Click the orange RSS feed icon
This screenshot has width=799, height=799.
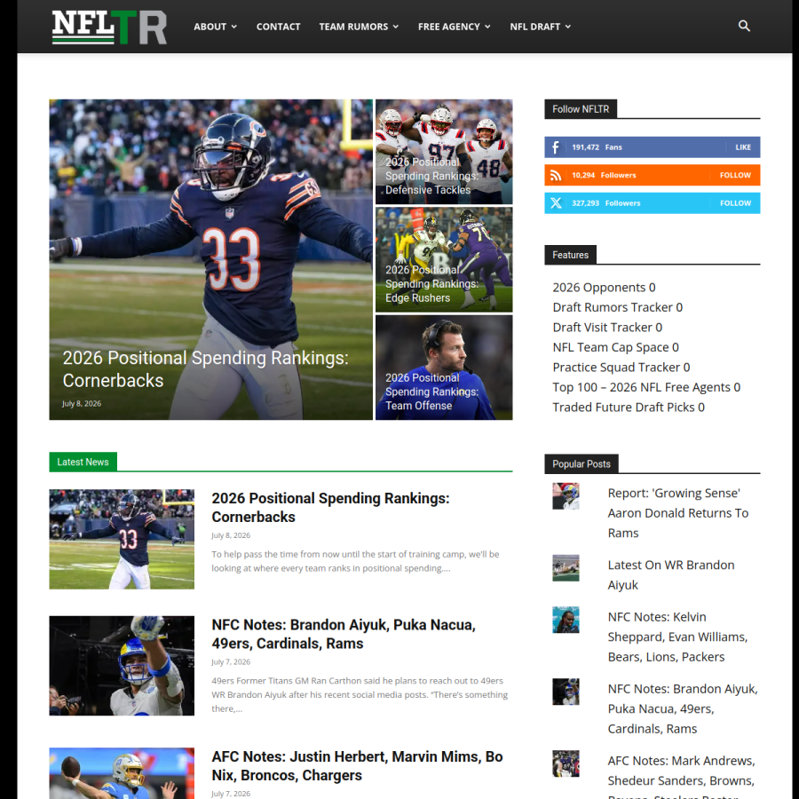pos(556,175)
